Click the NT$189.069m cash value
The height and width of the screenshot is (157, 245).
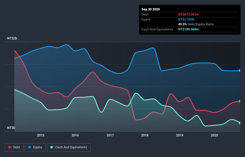(188, 29)
